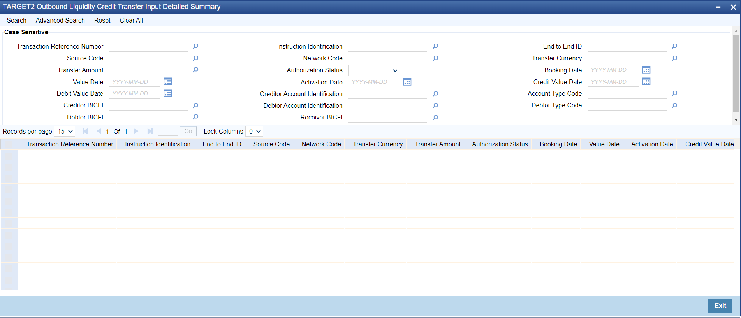Click the Exit button

(x=720, y=306)
